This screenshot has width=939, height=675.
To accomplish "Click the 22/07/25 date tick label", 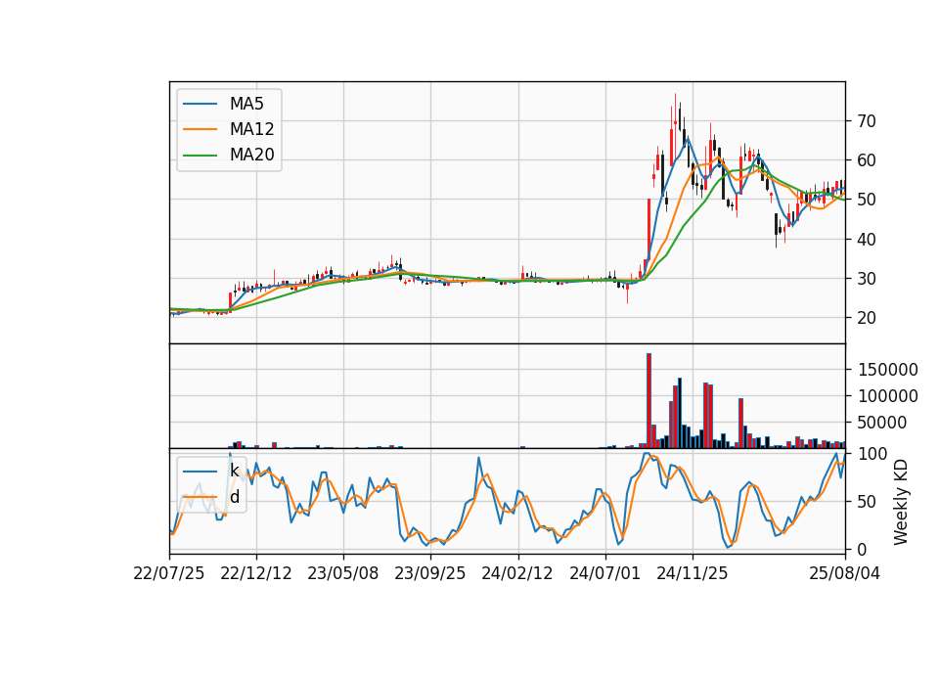I will point(169,573).
